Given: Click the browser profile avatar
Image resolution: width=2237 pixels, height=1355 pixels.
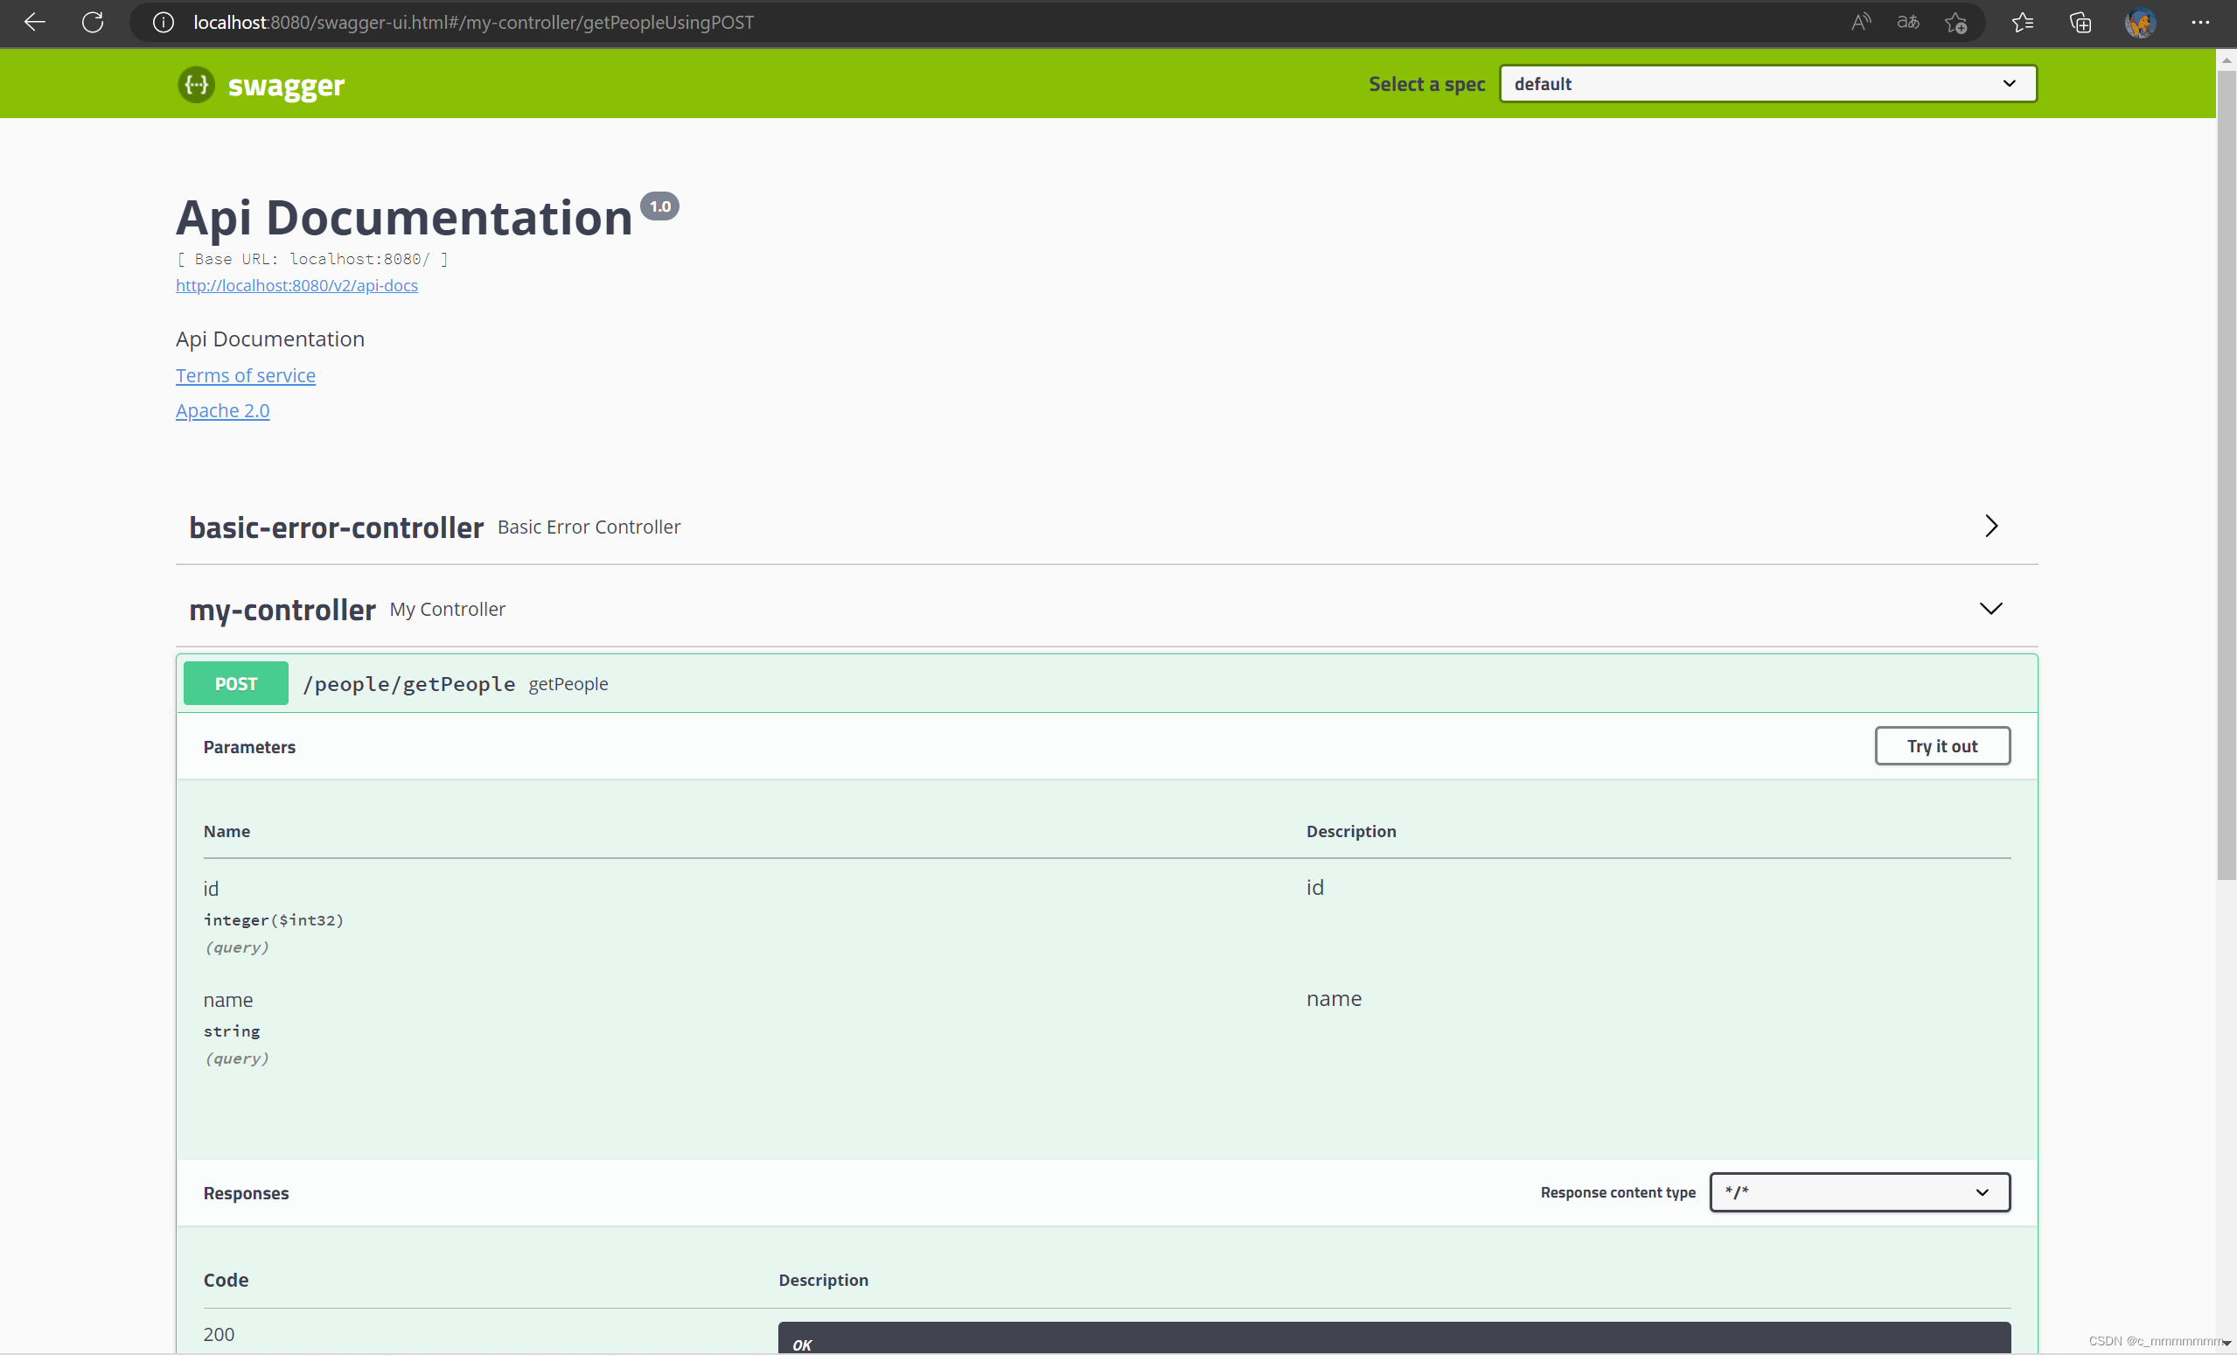Looking at the screenshot, I should 2140,22.
